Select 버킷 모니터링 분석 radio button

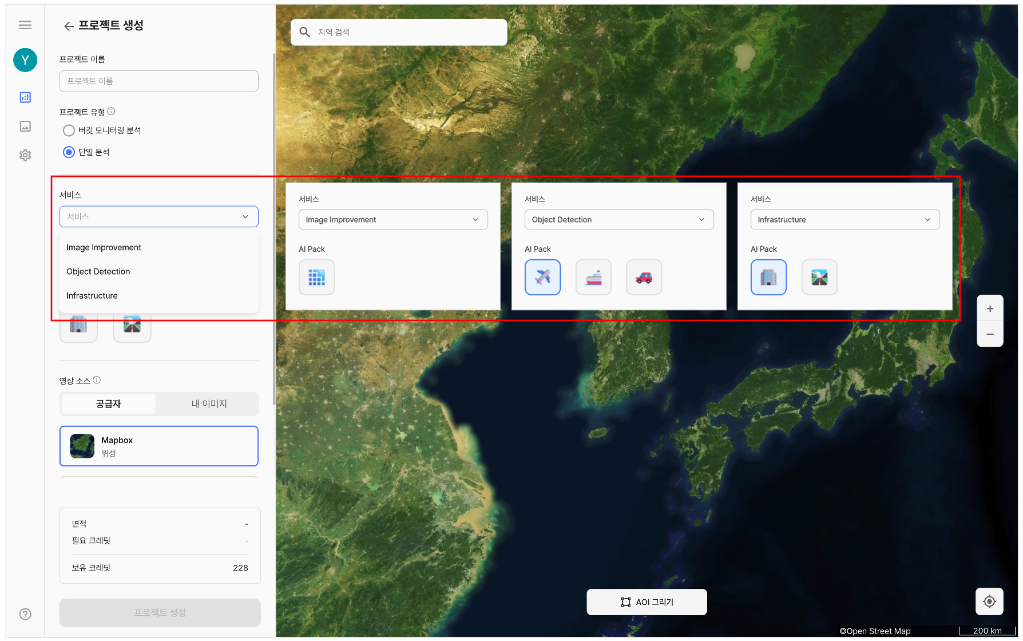[x=69, y=130]
